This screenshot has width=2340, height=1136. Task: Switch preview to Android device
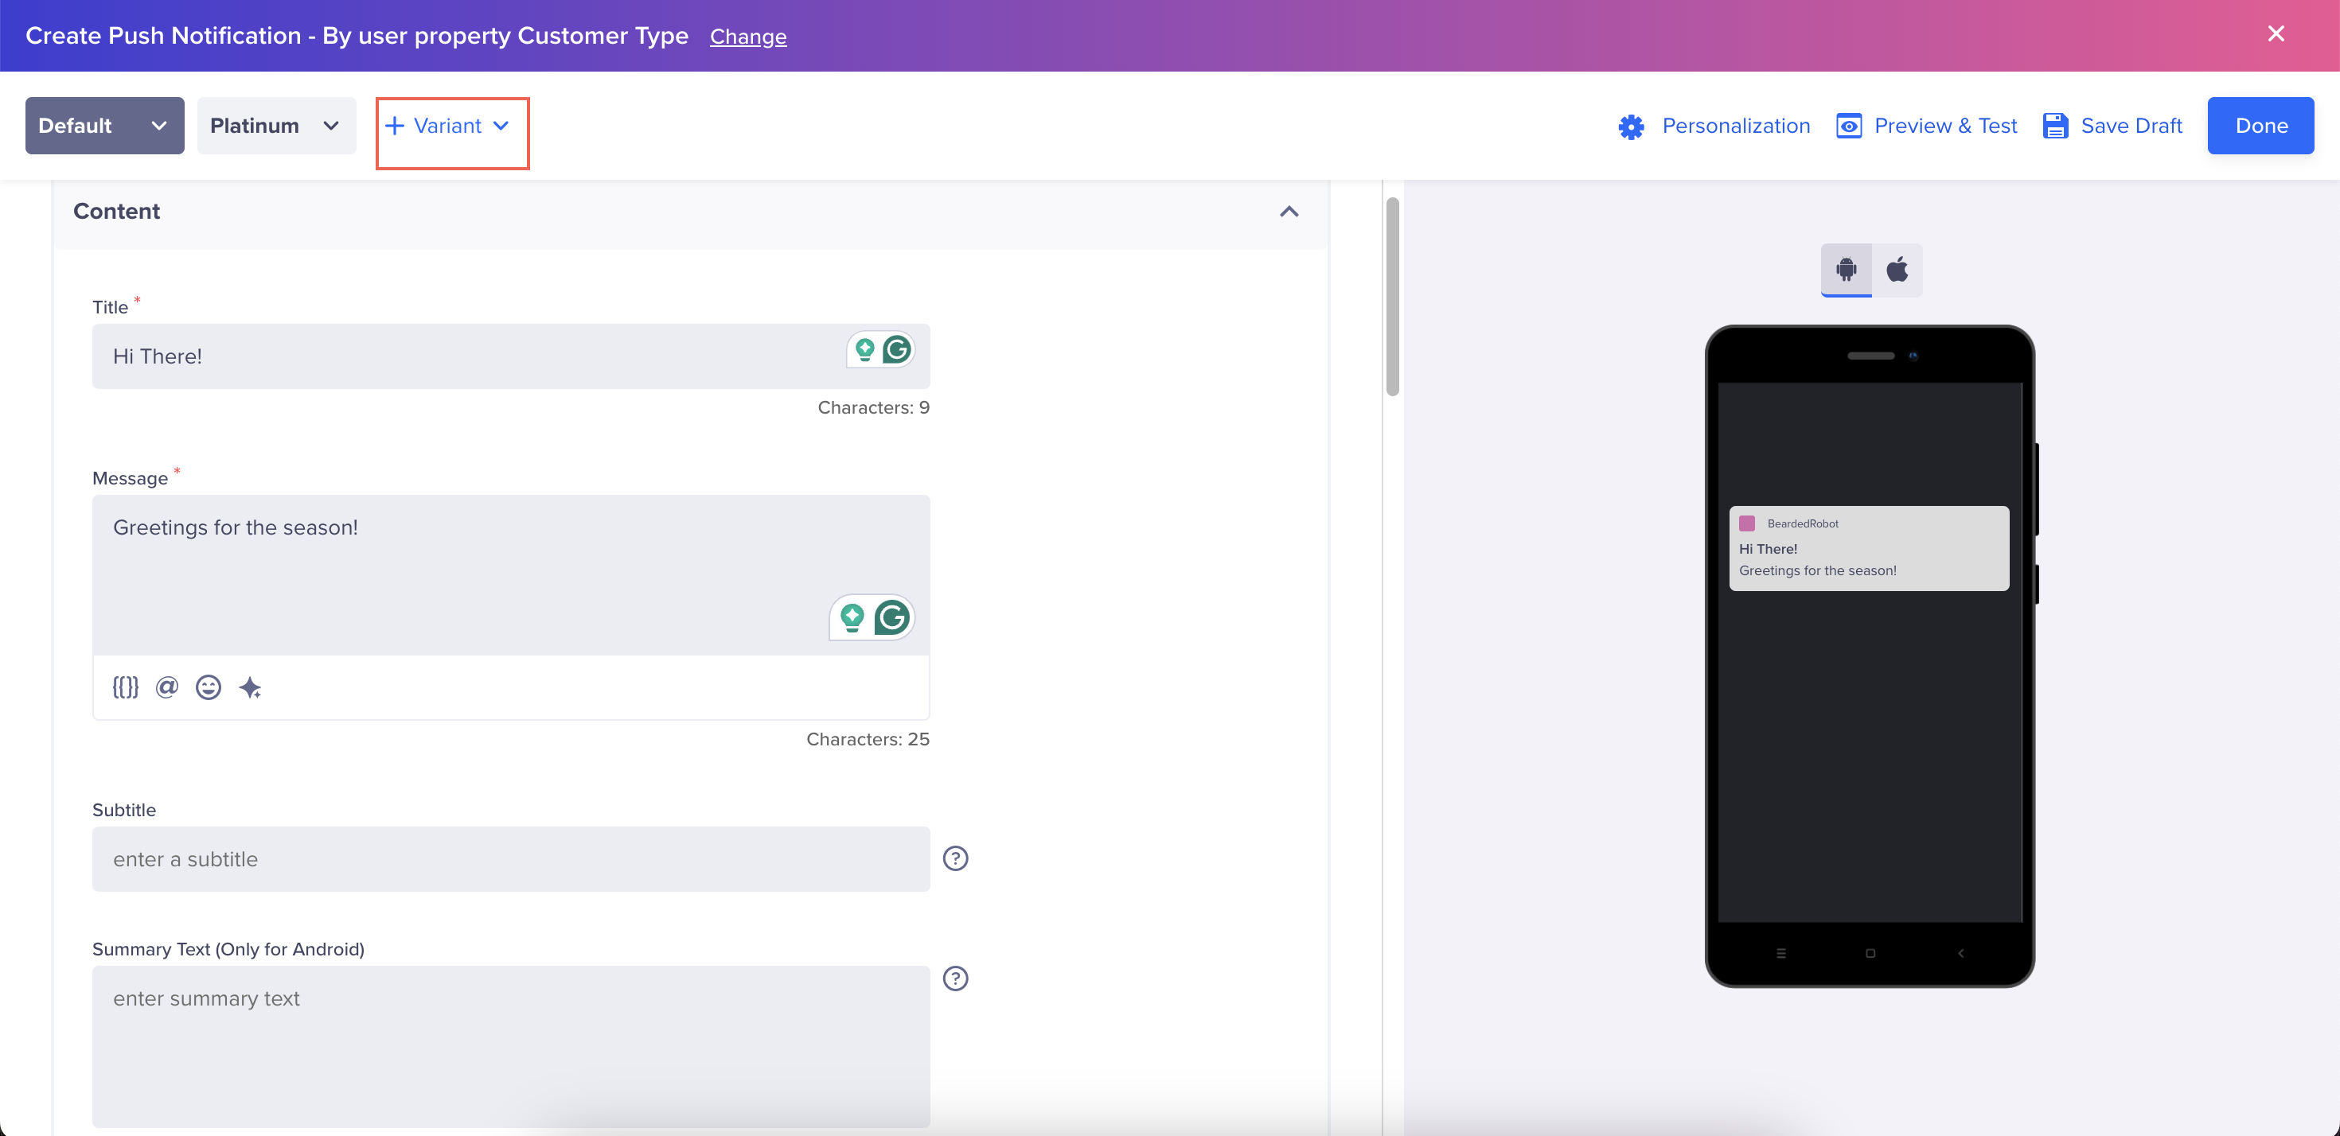[1846, 270]
